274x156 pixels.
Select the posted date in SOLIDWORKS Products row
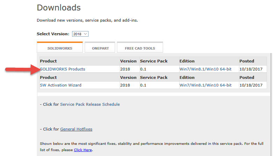251,69
